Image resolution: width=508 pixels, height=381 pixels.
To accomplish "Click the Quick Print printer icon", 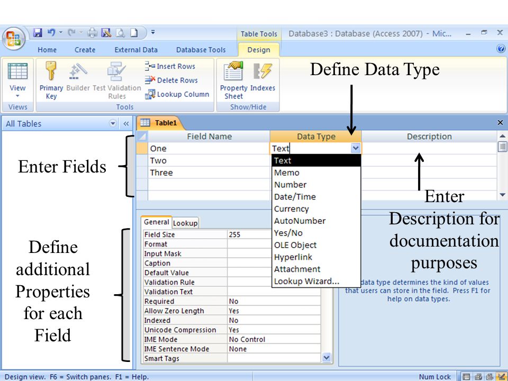I will (x=92, y=33).
